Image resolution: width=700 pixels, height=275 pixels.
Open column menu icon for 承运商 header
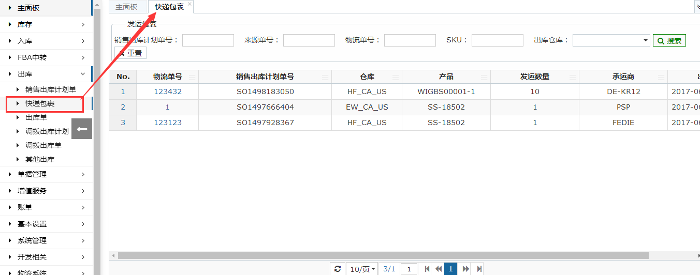click(x=661, y=77)
